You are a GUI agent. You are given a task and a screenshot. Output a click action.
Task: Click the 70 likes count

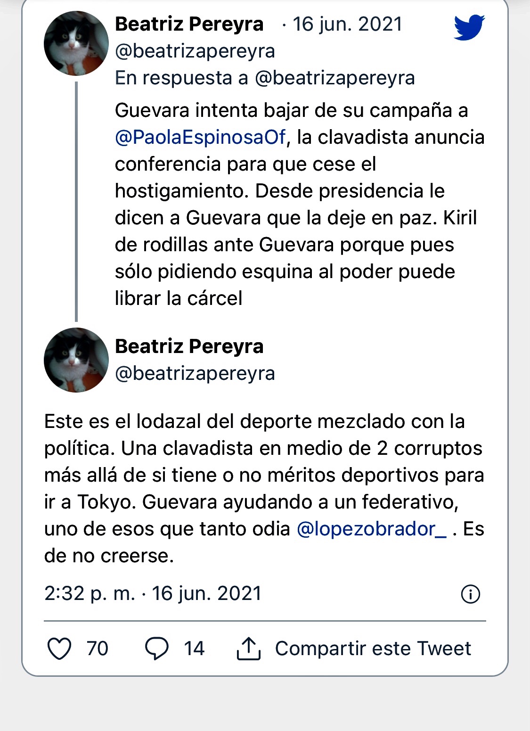coord(98,649)
